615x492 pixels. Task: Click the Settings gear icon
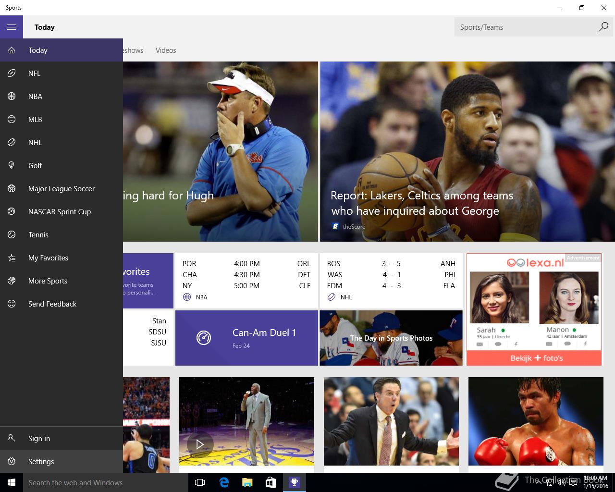[x=12, y=462]
